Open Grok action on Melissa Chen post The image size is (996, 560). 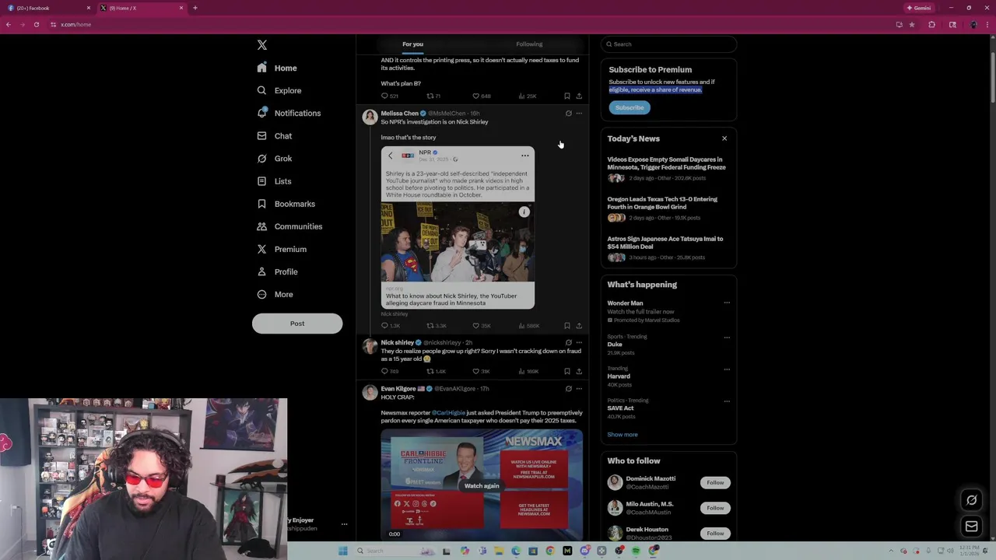click(x=568, y=114)
